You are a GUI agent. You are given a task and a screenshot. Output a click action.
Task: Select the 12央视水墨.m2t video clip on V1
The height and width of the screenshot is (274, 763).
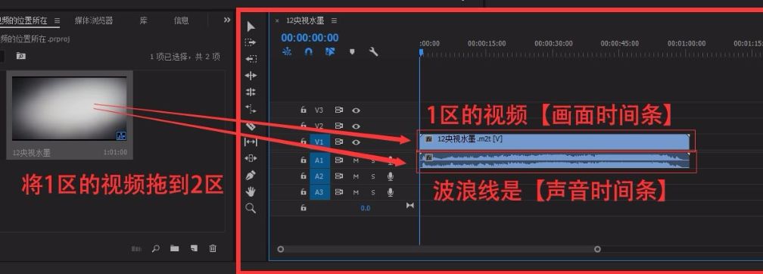pos(555,141)
